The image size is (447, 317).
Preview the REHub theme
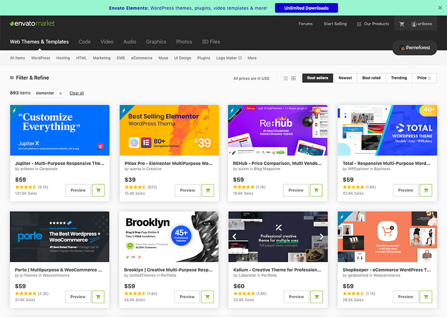(296, 190)
